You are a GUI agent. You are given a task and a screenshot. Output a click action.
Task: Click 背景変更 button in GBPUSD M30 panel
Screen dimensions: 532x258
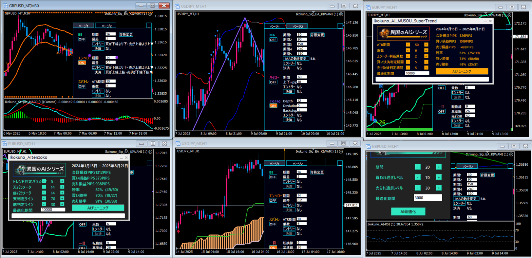pyautogui.click(x=126, y=34)
